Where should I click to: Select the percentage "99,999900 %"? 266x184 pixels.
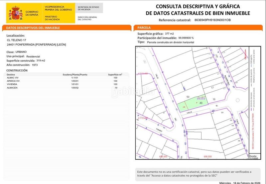tap(186, 38)
